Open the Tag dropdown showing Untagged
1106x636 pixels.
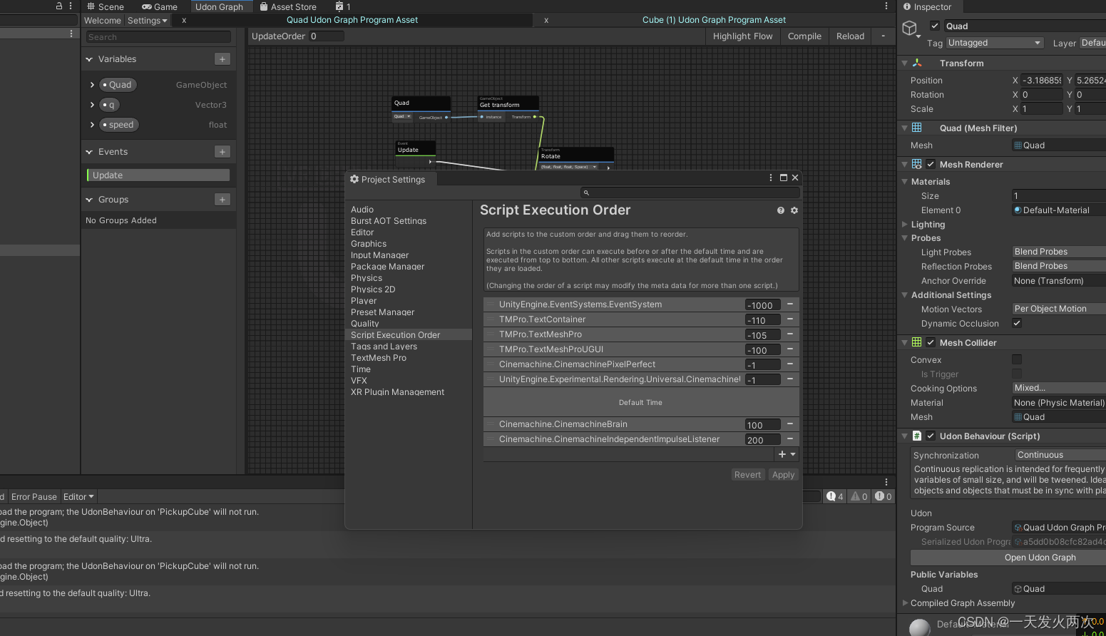point(995,43)
